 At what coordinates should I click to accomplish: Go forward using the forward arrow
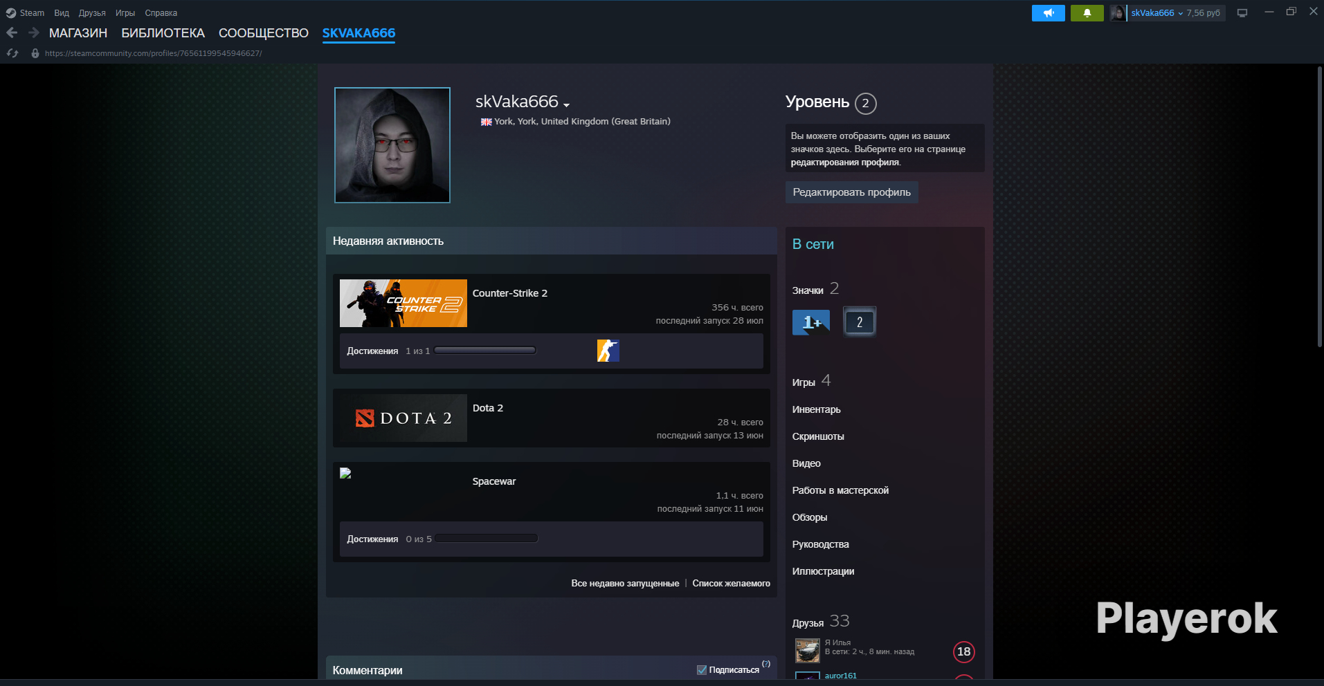coord(33,33)
